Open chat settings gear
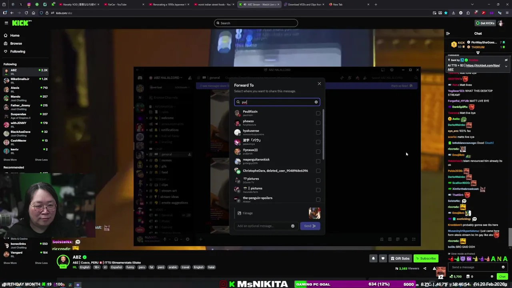 pos(492,276)
